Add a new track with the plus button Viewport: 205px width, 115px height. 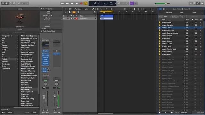coord(65,12)
